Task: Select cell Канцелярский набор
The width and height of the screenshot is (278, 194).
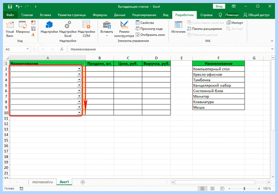Action: click(218, 85)
